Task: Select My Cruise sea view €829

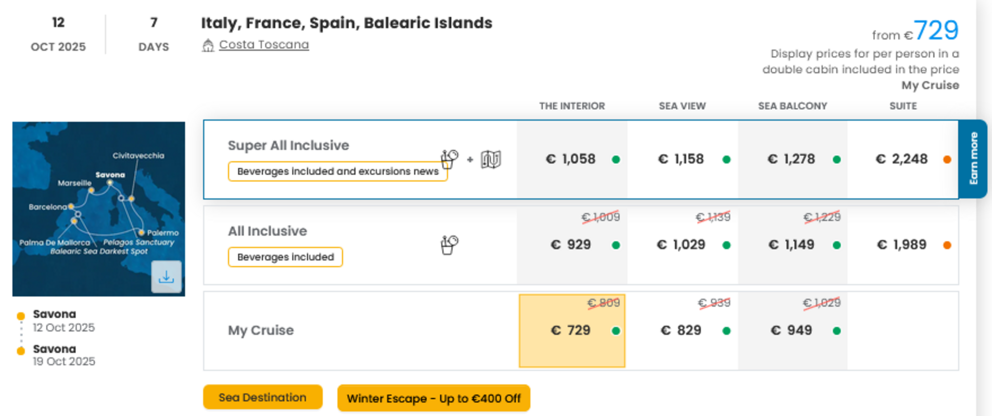Action: (682, 331)
